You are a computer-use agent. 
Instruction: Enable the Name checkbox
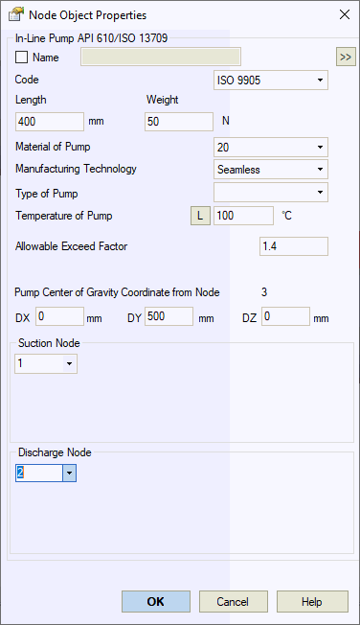[x=21, y=57]
